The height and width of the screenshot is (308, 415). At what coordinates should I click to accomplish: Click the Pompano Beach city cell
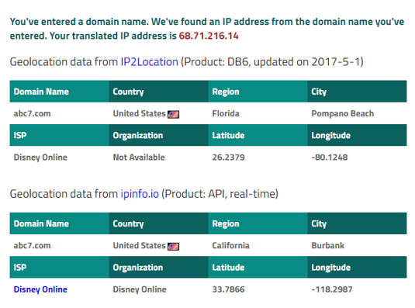[343, 113]
